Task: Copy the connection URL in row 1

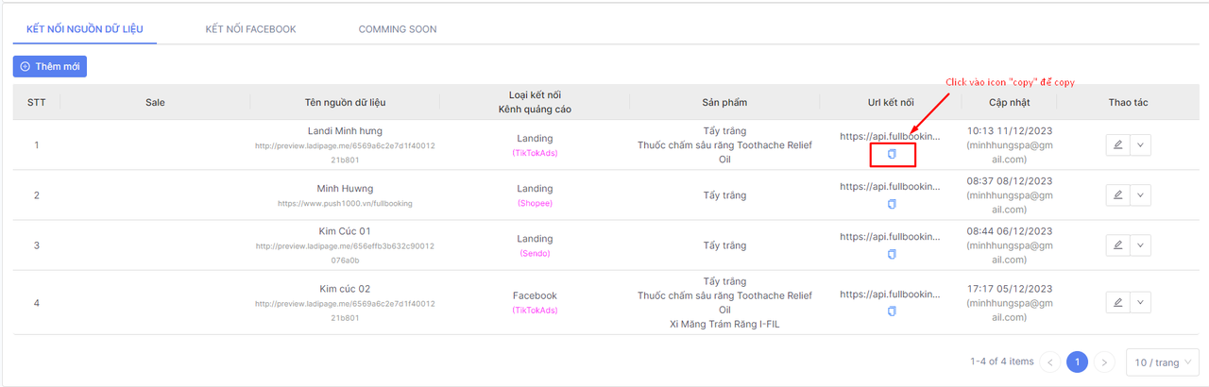Action: pyautogui.click(x=892, y=154)
